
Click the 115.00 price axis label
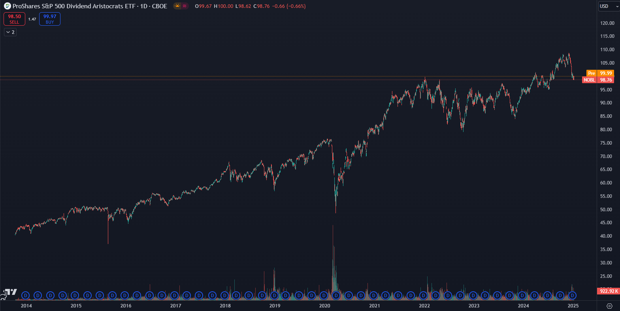pyautogui.click(x=607, y=36)
